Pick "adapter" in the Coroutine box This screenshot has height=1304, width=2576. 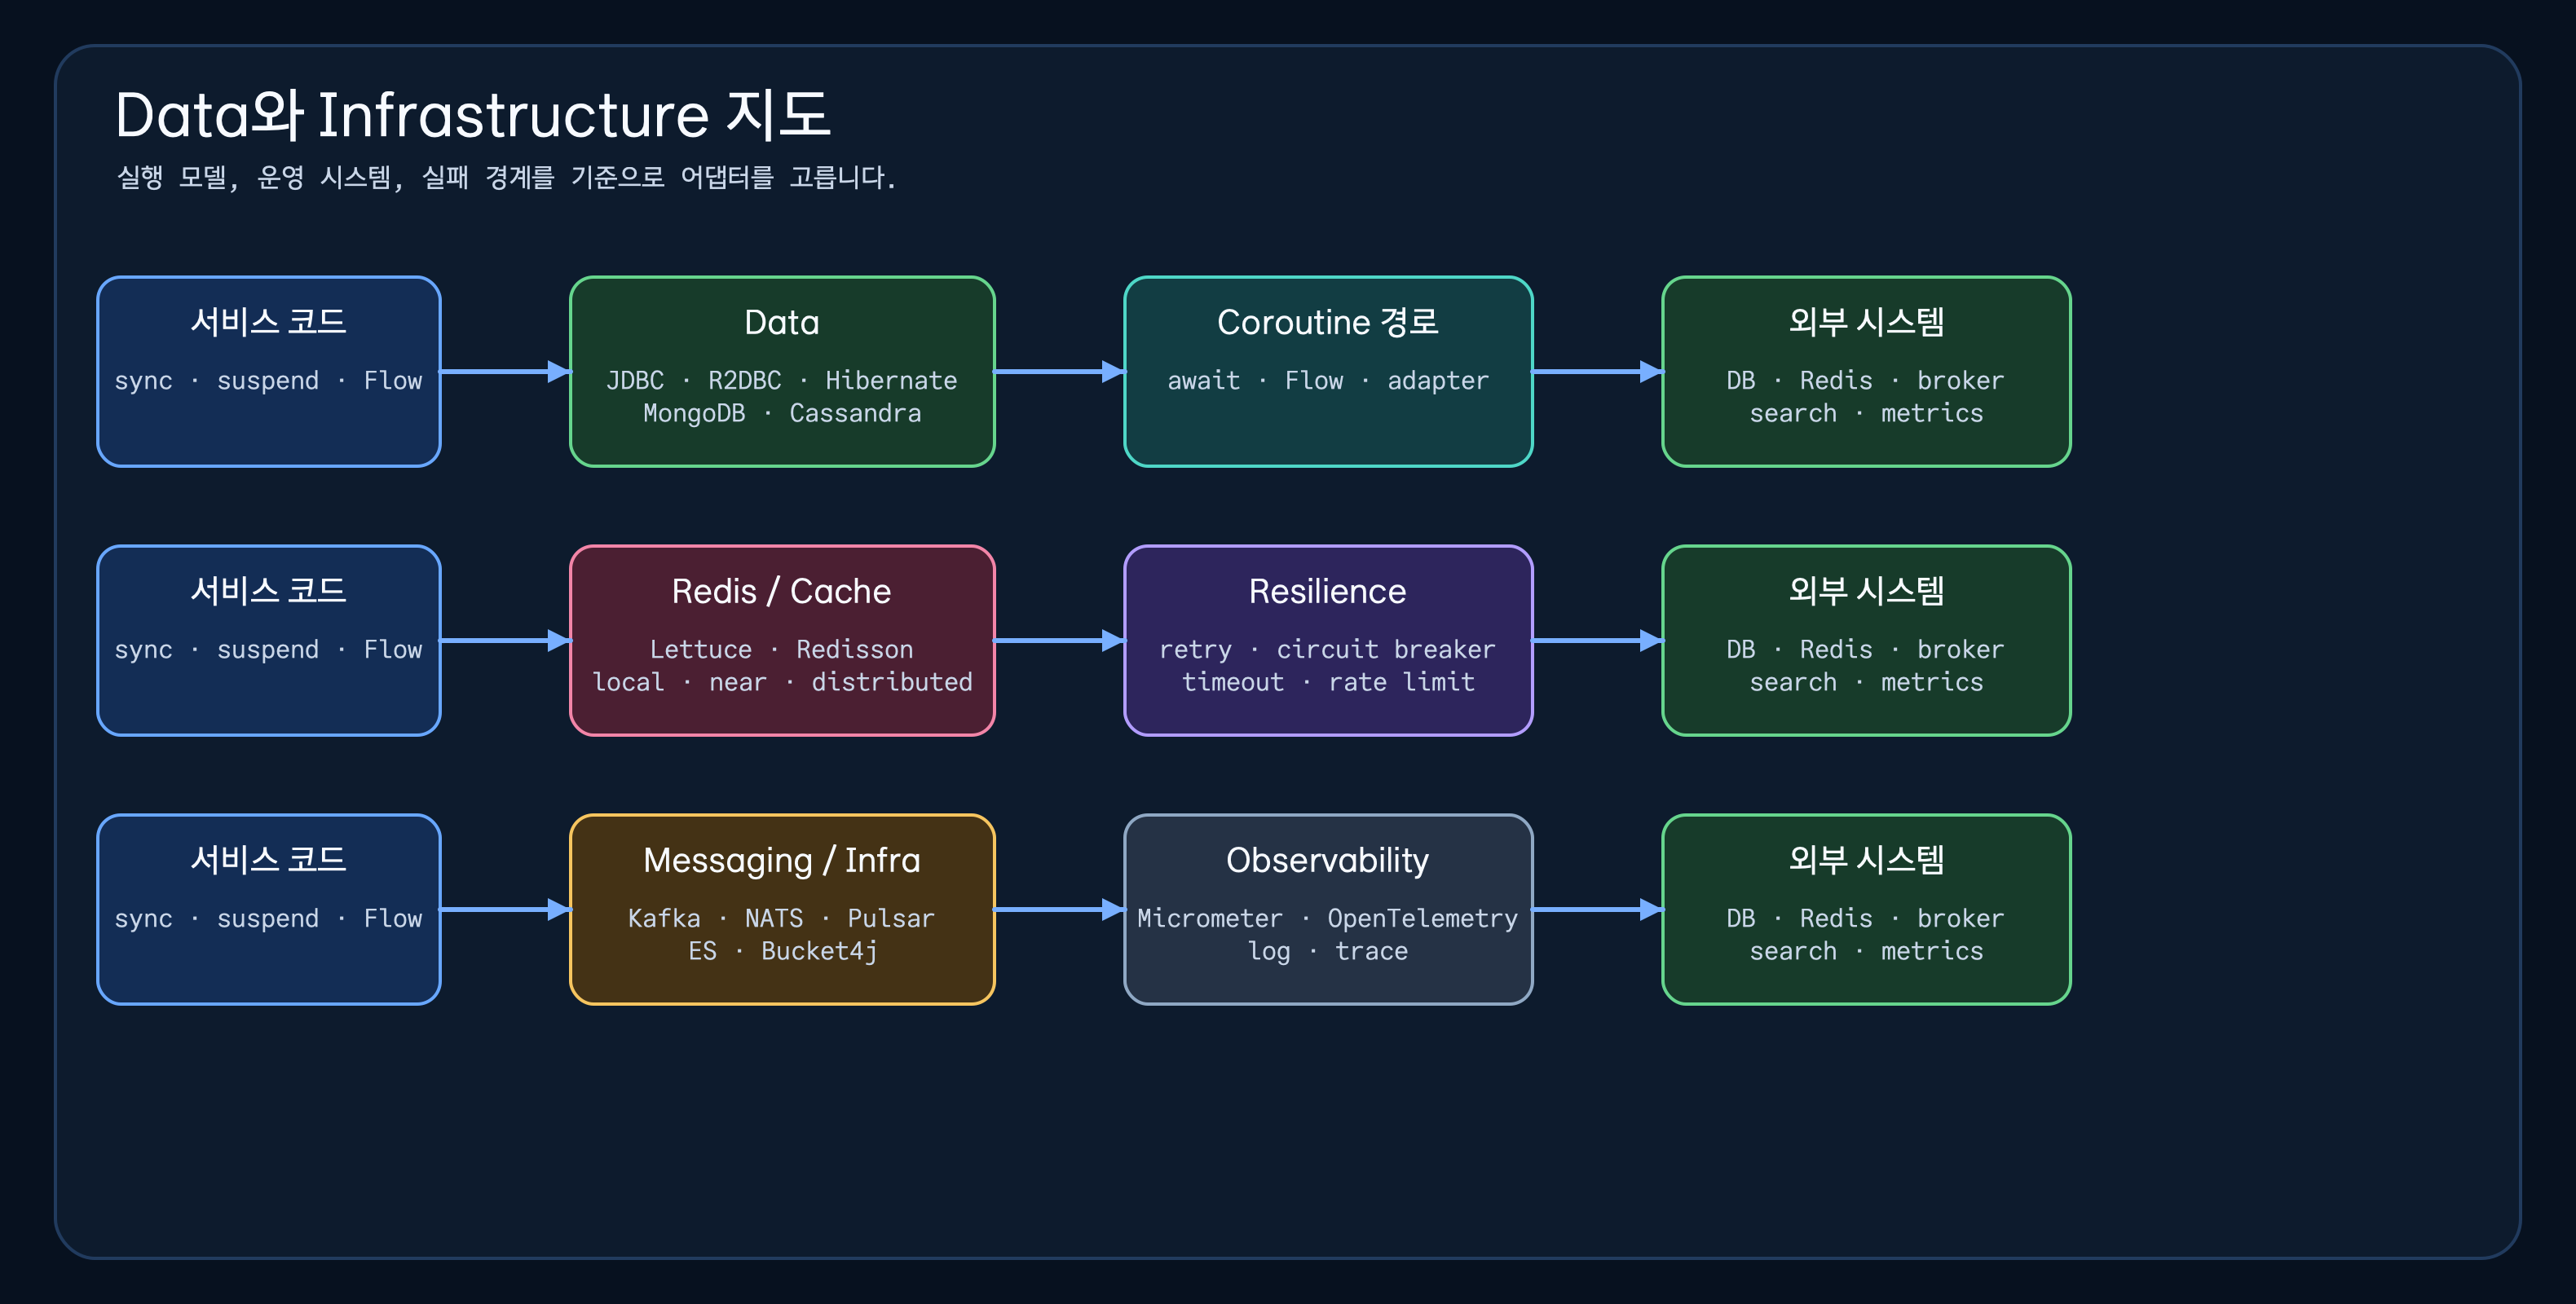coord(1438,380)
